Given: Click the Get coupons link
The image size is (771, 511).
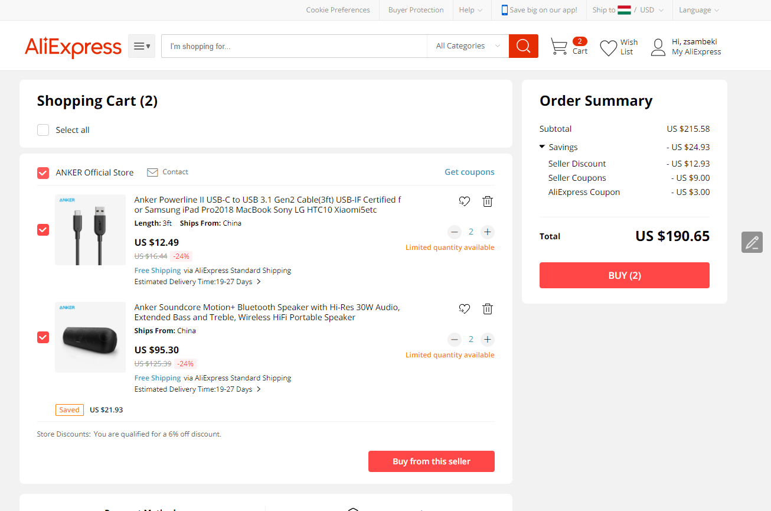Looking at the screenshot, I should (469, 172).
